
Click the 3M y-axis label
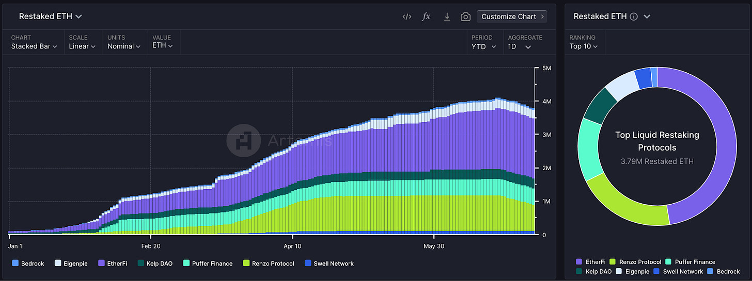pos(547,135)
